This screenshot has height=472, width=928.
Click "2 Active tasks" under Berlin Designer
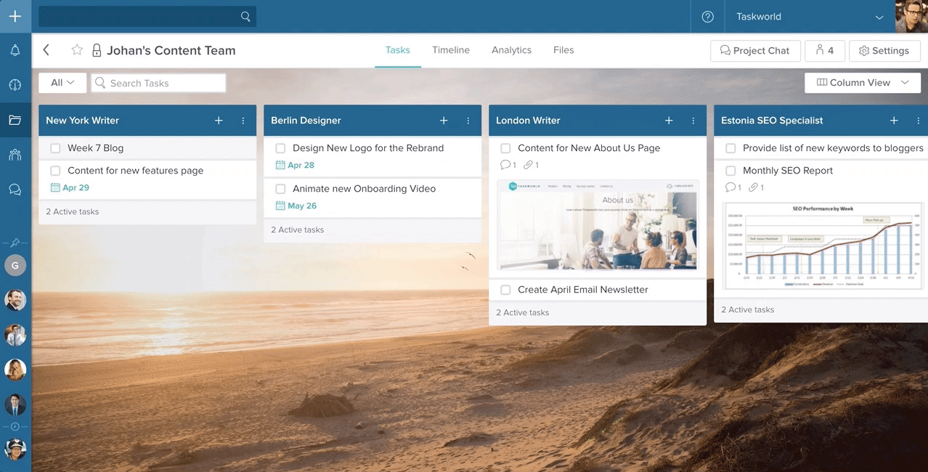click(298, 230)
